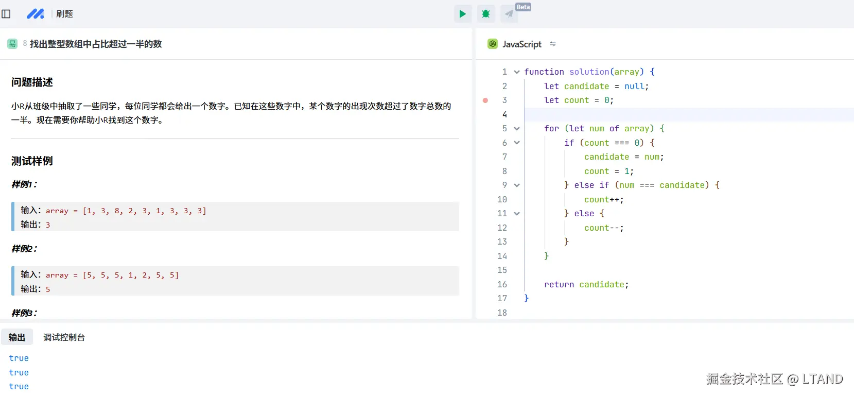Click the green easy difficulty badge
The height and width of the screenshot is (397, 854).
pos(12,44)
